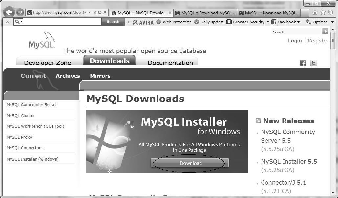This screenshot has height=198, width=338.
Task: Open Connector/J 5.1 release link
Action: (x=284, y=183)
